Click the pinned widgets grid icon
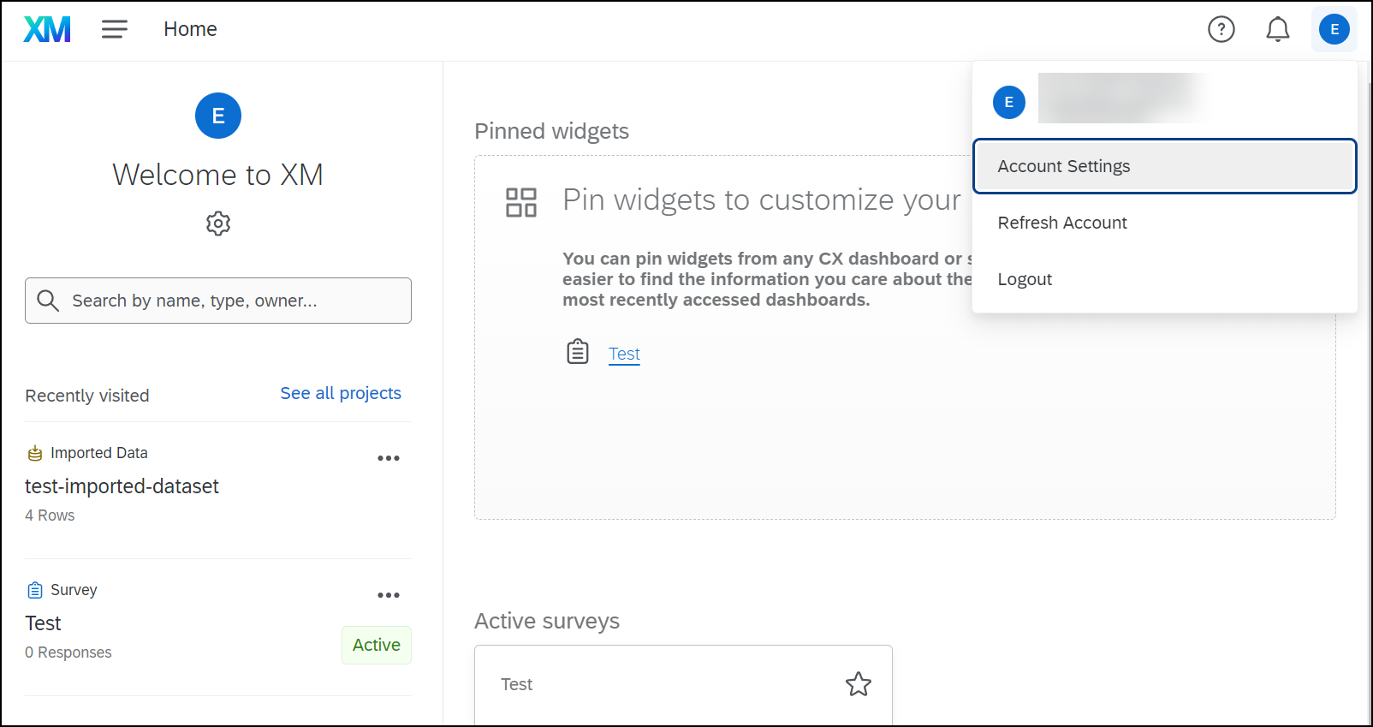 tap(520, 203)
